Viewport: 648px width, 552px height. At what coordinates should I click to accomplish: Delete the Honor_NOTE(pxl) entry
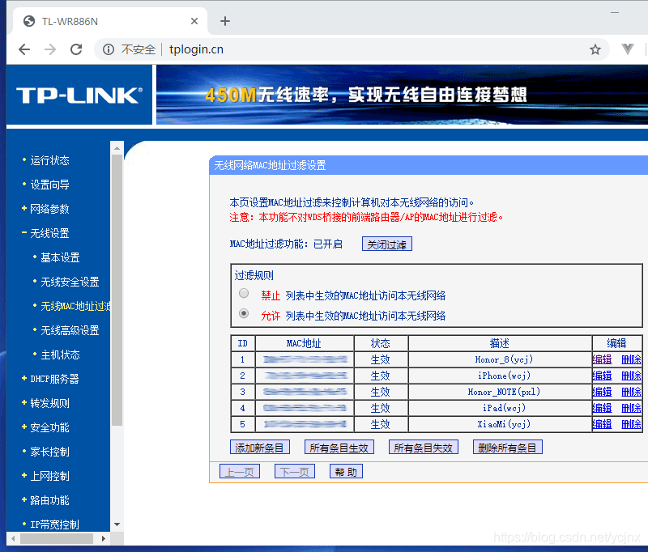(x=631, y=392)
